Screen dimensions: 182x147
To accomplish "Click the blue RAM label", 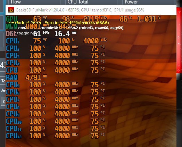I will tap(12, 77).
